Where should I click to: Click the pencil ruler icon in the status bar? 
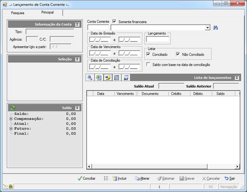tap(5, 187)
